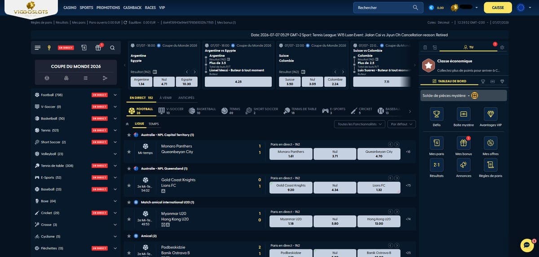Open the Avantages VIP diamond icon

point(490,113)
